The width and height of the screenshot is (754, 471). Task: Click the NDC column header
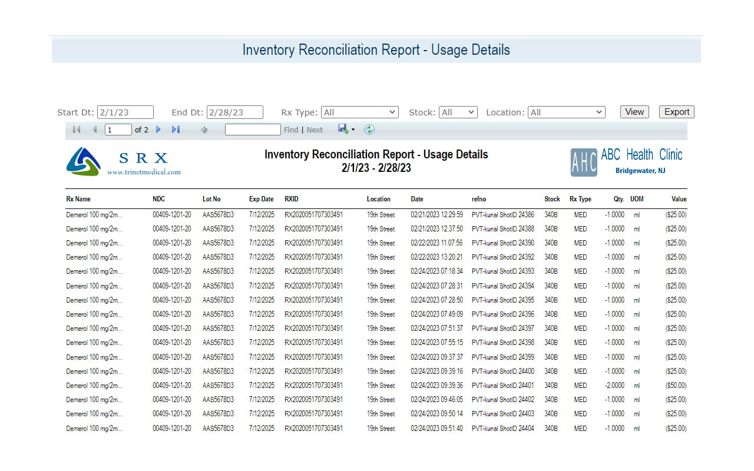click(159, 199)
